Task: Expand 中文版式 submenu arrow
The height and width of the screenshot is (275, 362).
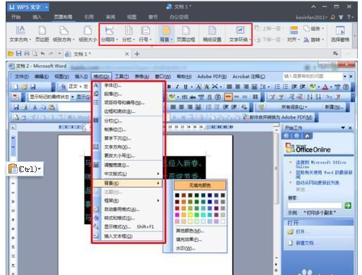Action: point(158,173)
